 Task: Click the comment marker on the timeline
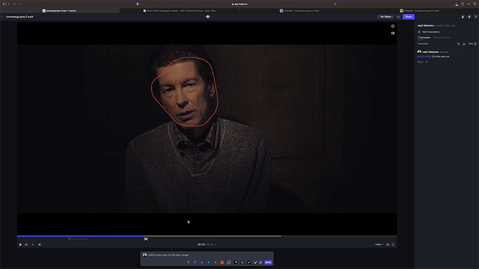click(145, 239)
